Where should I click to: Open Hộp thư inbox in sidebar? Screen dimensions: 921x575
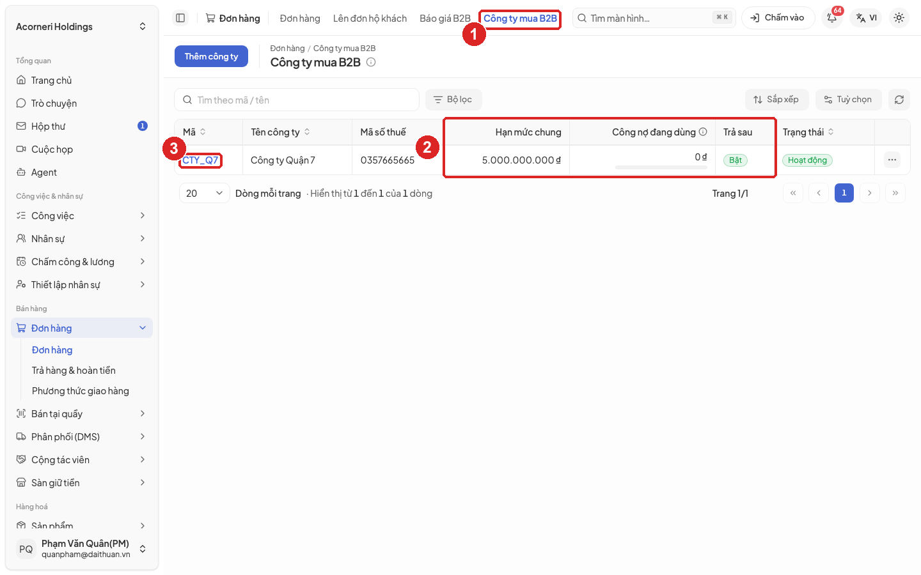pos(82,126)
